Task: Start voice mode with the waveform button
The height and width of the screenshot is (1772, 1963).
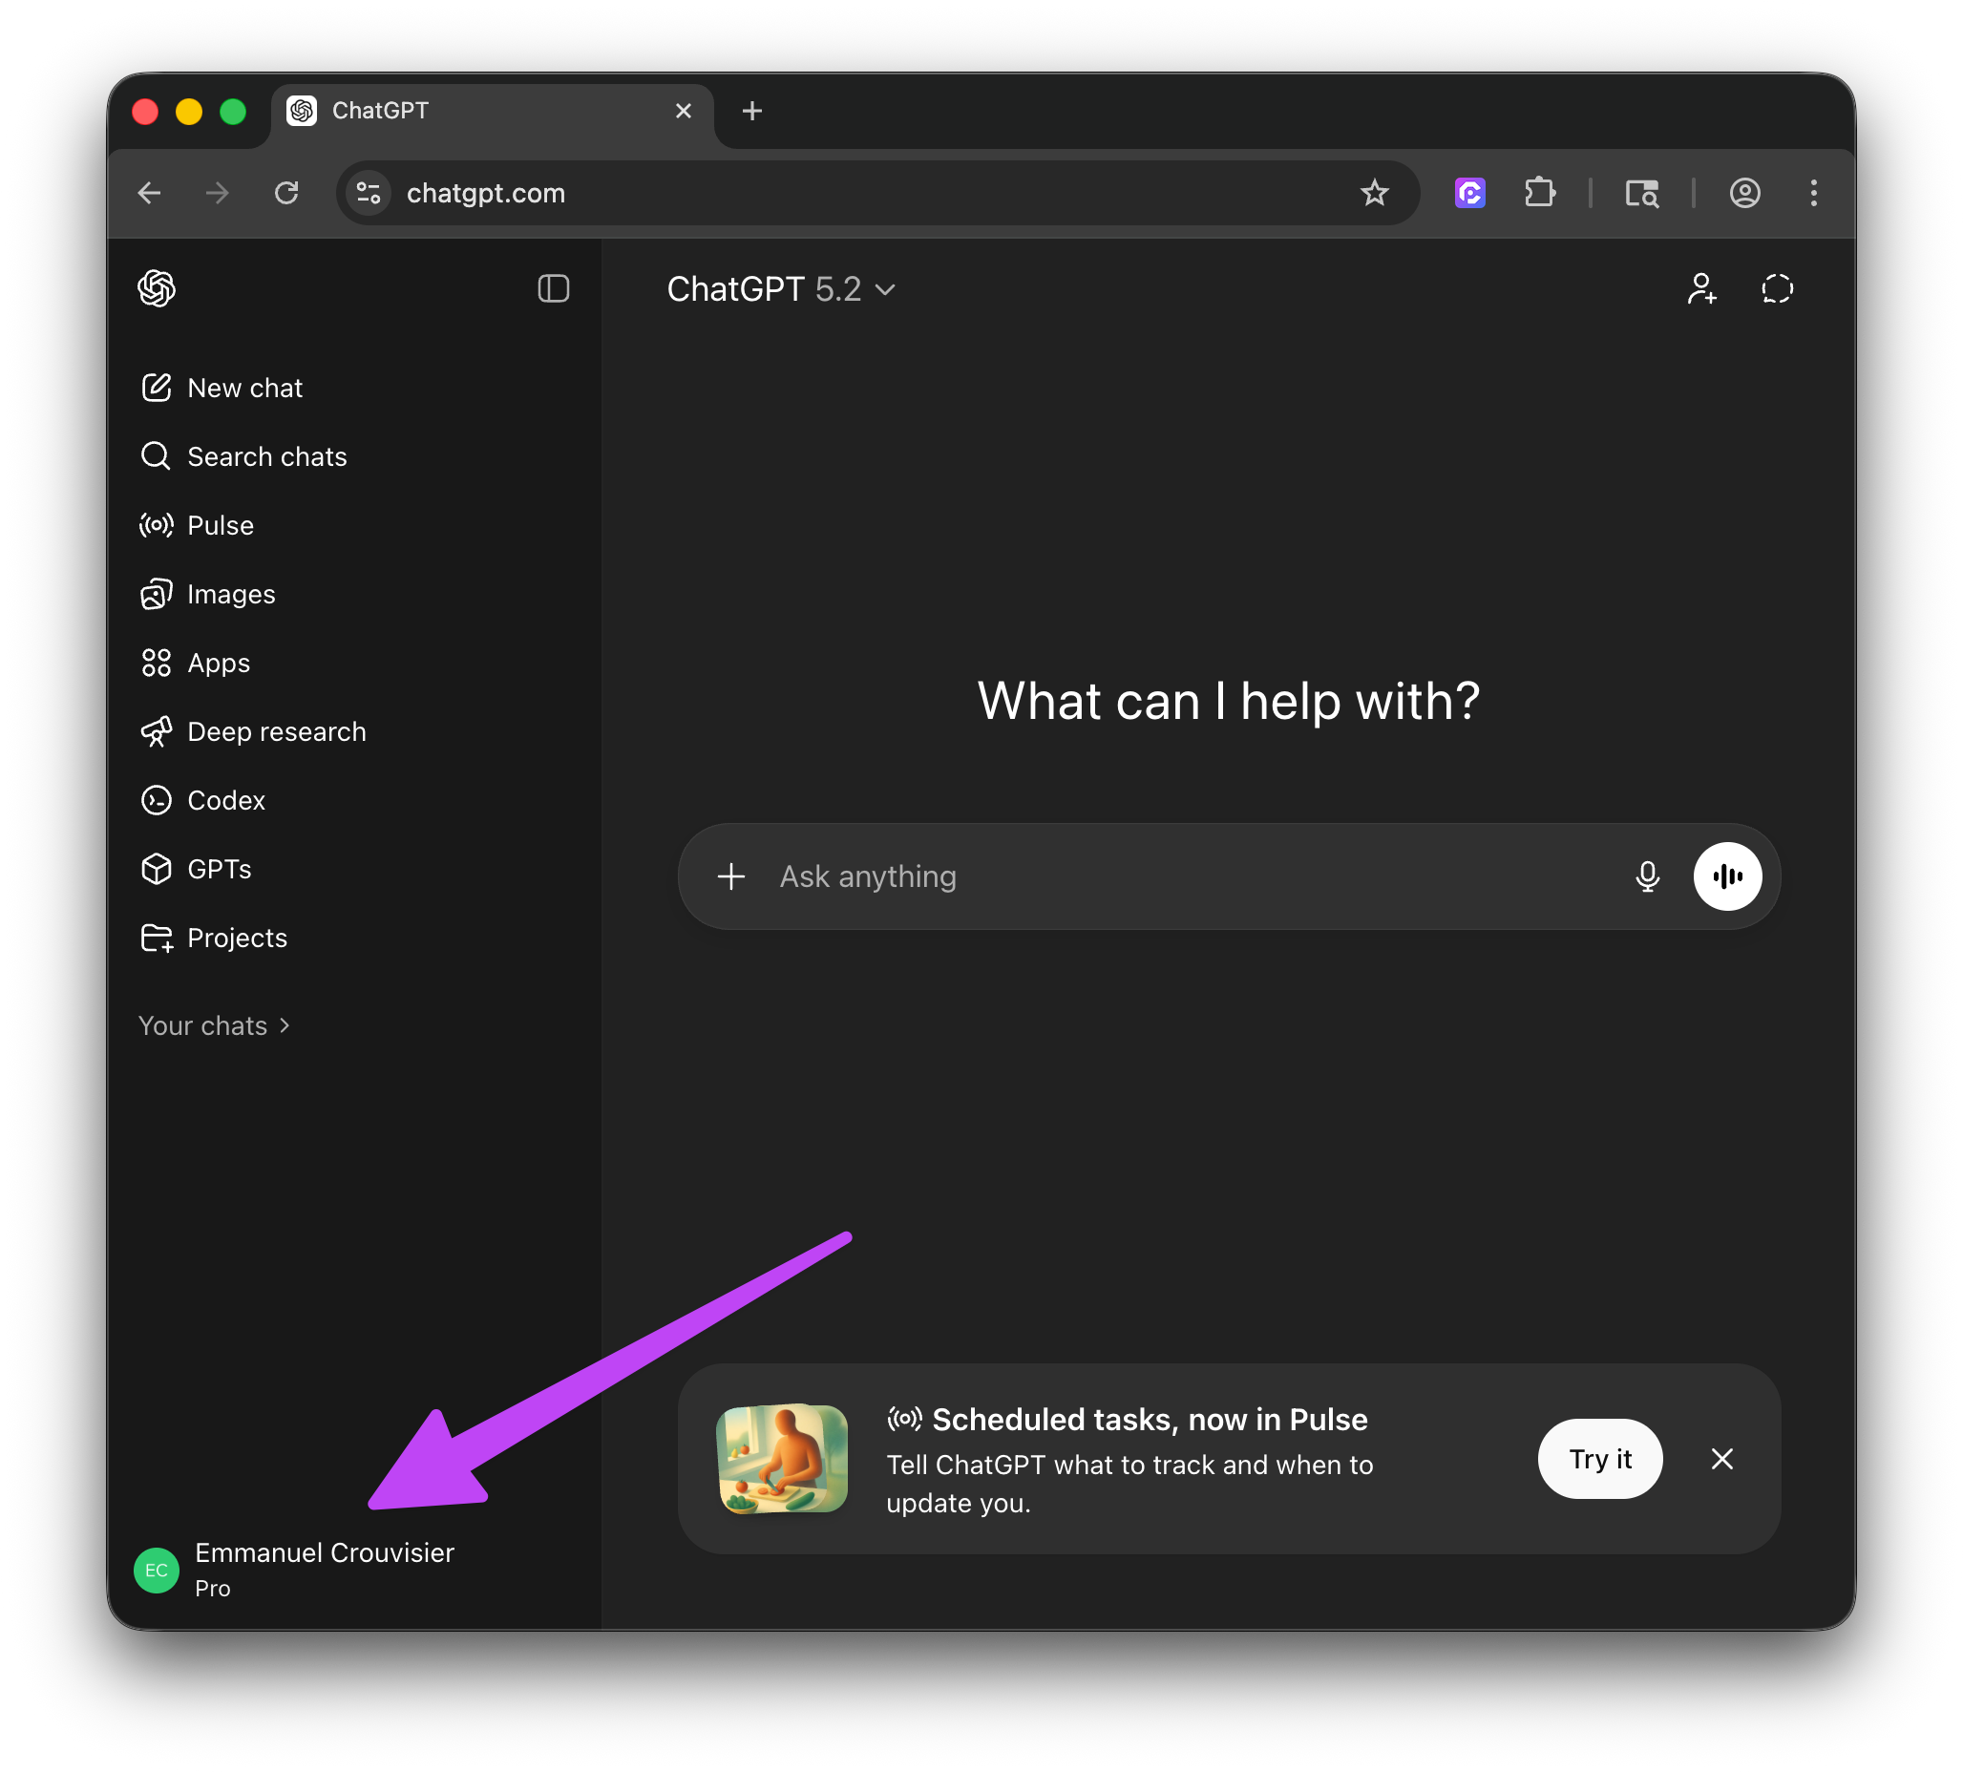Action: click(x=1726, y=876)
